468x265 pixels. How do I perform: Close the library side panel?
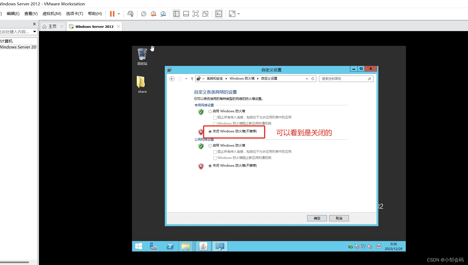[34, 24]
